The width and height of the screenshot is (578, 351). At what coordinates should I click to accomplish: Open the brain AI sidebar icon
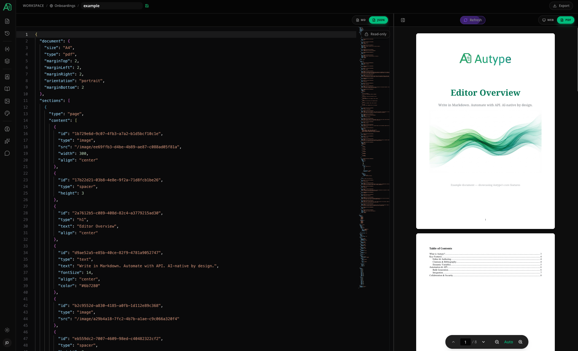coord(7,129)
